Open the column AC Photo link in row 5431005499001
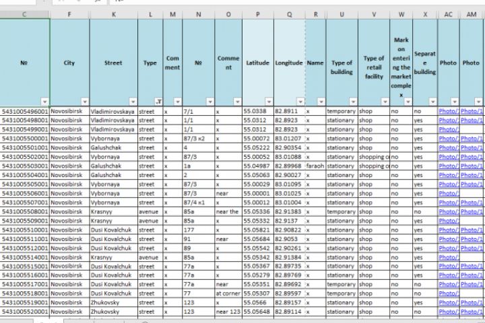The image size is (485, 323). tap(449, 129)
